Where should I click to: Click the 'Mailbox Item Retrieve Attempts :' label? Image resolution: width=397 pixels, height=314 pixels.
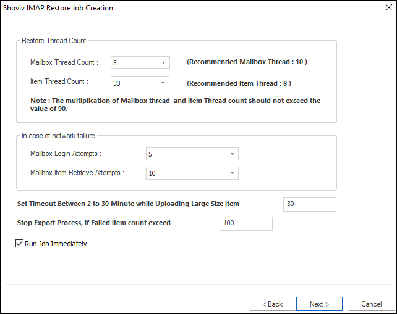point(77,173)
